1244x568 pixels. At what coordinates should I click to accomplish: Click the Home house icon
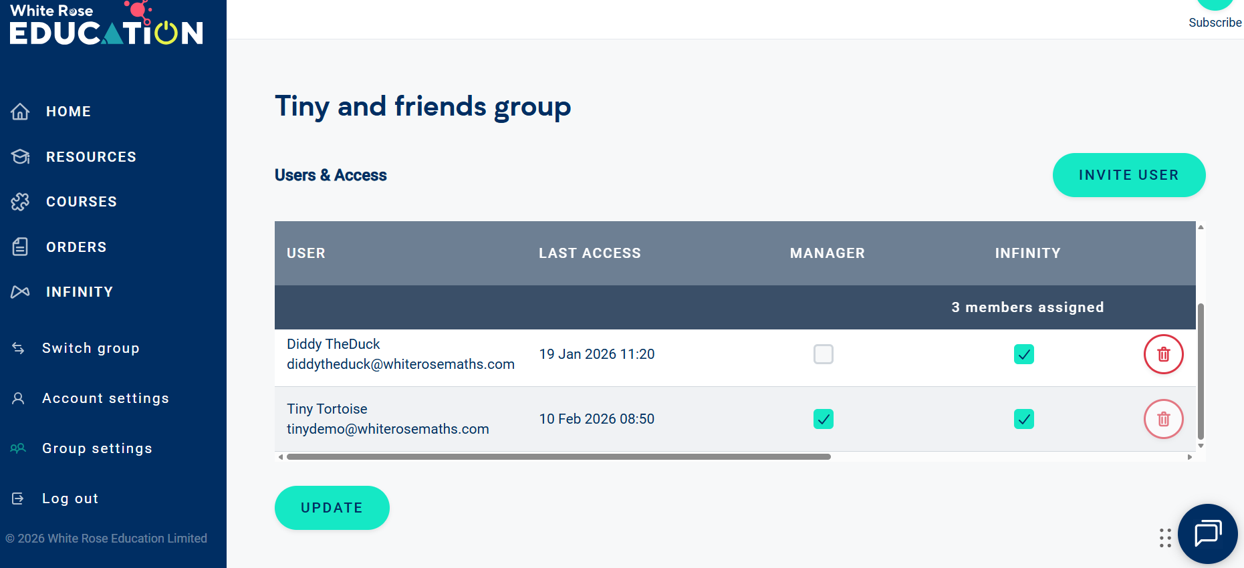20,112
